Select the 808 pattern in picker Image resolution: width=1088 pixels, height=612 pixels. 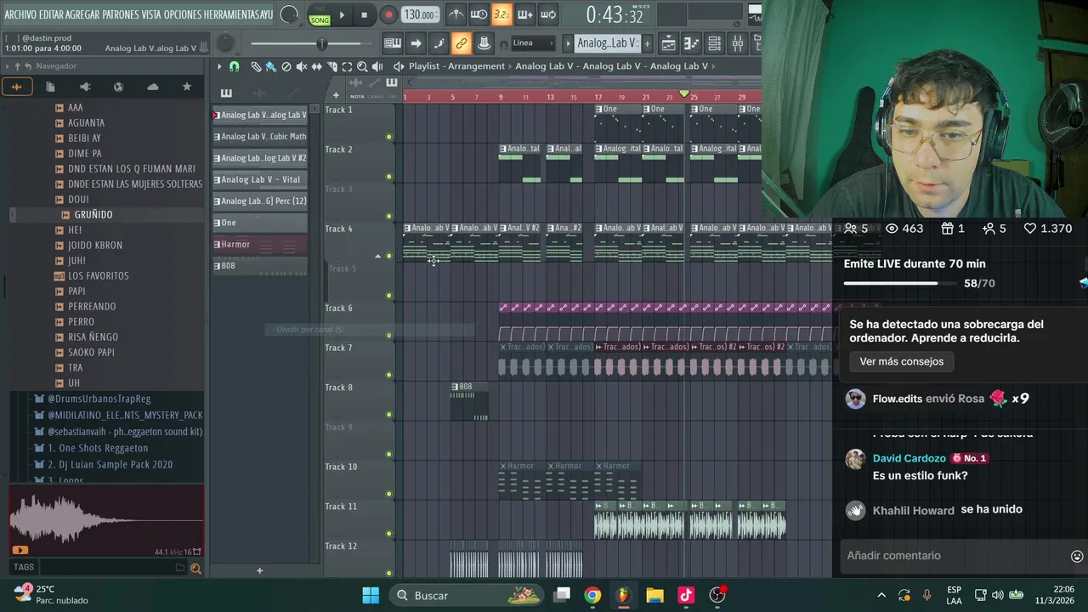(259, 265)
